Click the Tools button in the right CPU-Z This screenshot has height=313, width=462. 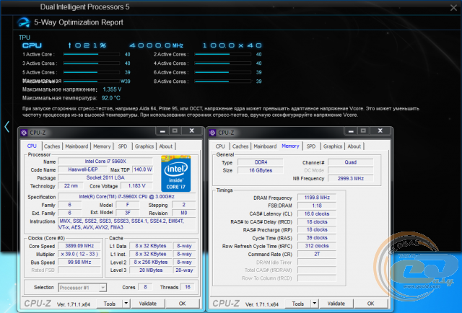point(298,304)
